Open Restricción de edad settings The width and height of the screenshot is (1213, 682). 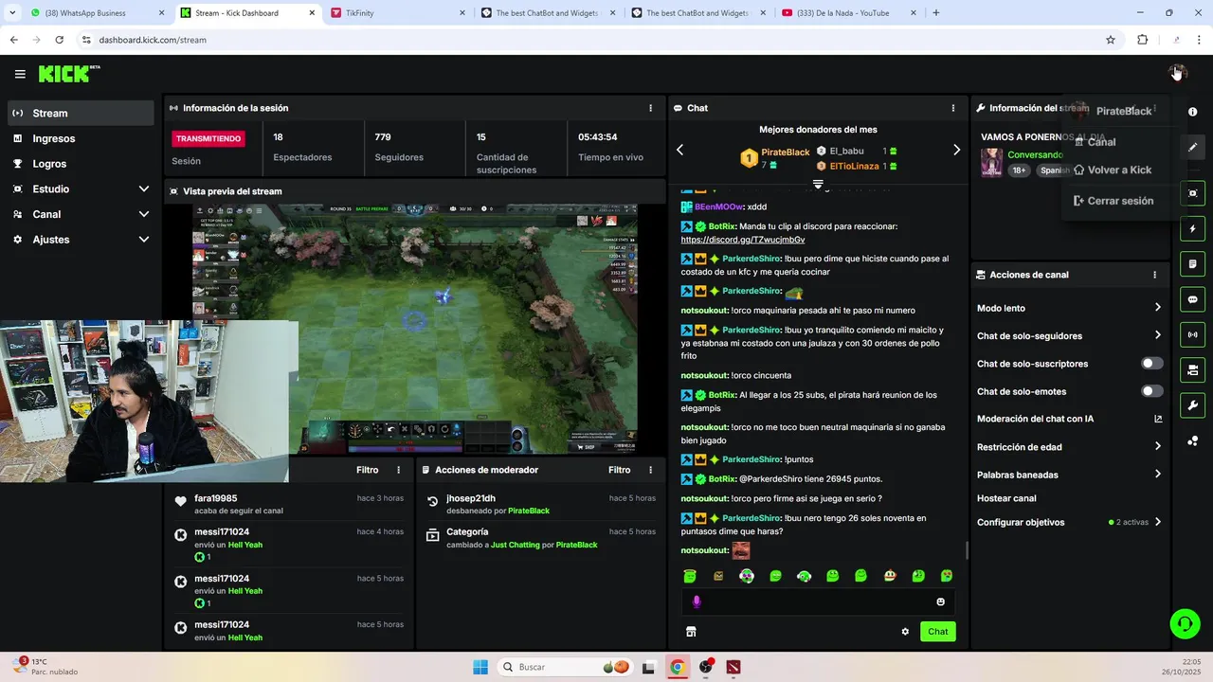pos(1069,447)
